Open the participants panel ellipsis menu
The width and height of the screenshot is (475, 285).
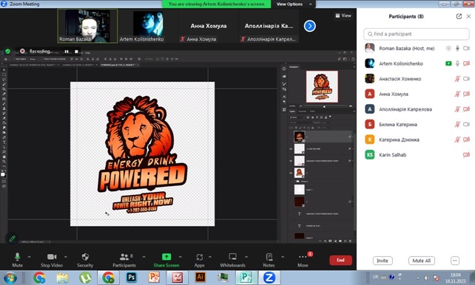click(x=455, y=261)
